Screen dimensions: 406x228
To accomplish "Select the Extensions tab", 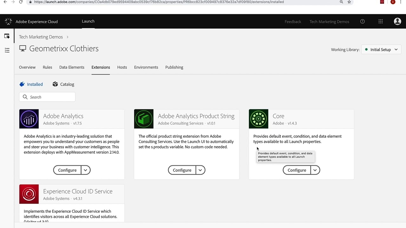I will pos(101,67).
